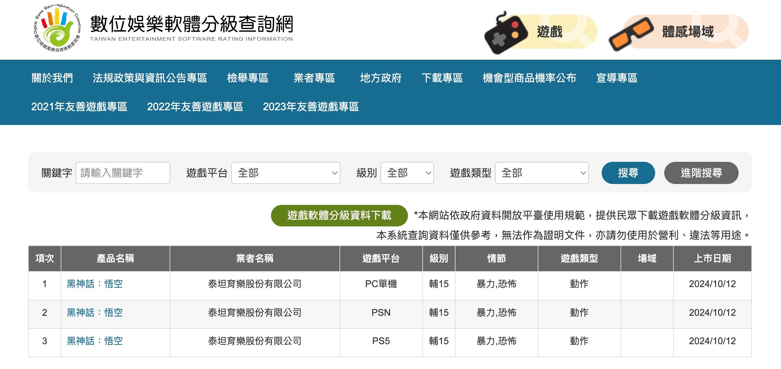Open the 檢舉專區 menu item
781x369 pixels.
[x=248, y=78]
